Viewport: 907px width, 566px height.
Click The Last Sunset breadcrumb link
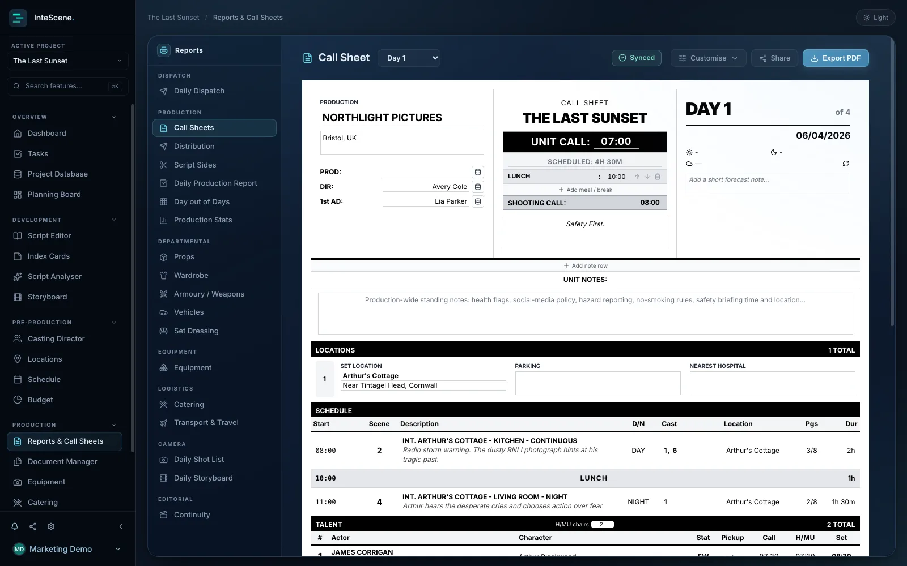(x=173, y=18)
